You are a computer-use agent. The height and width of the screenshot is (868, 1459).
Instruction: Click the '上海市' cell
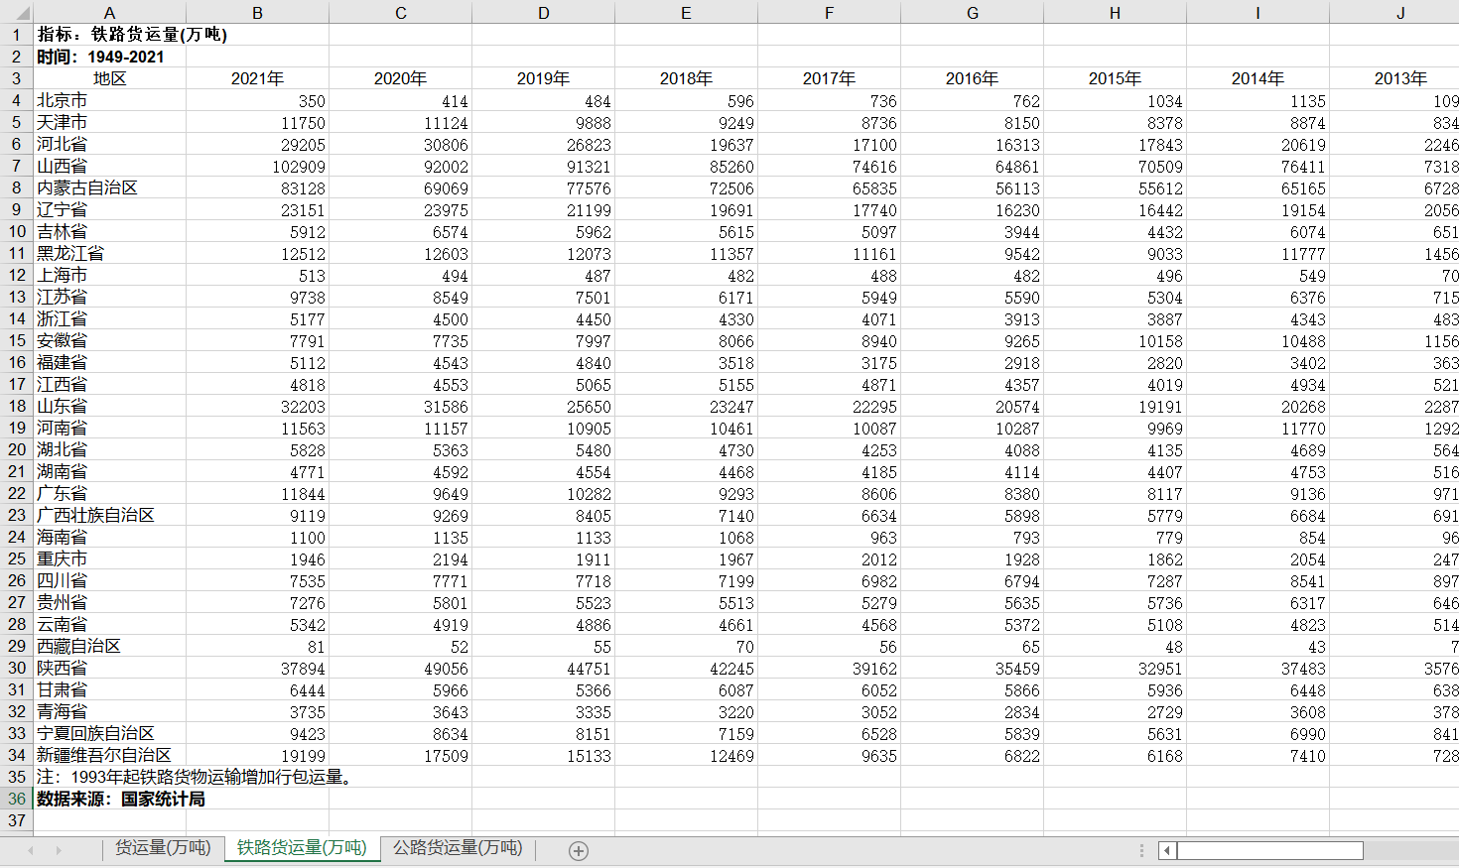[109, 275]
